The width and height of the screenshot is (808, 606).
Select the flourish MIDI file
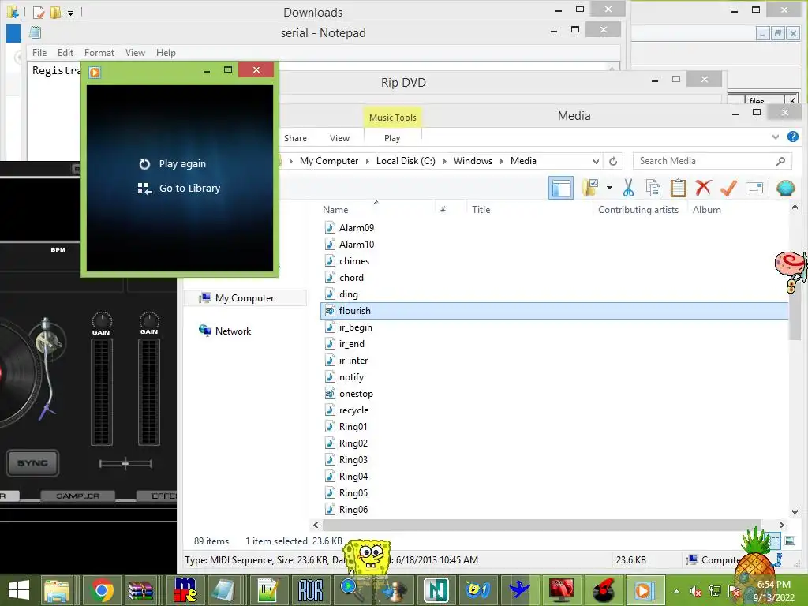555,311
